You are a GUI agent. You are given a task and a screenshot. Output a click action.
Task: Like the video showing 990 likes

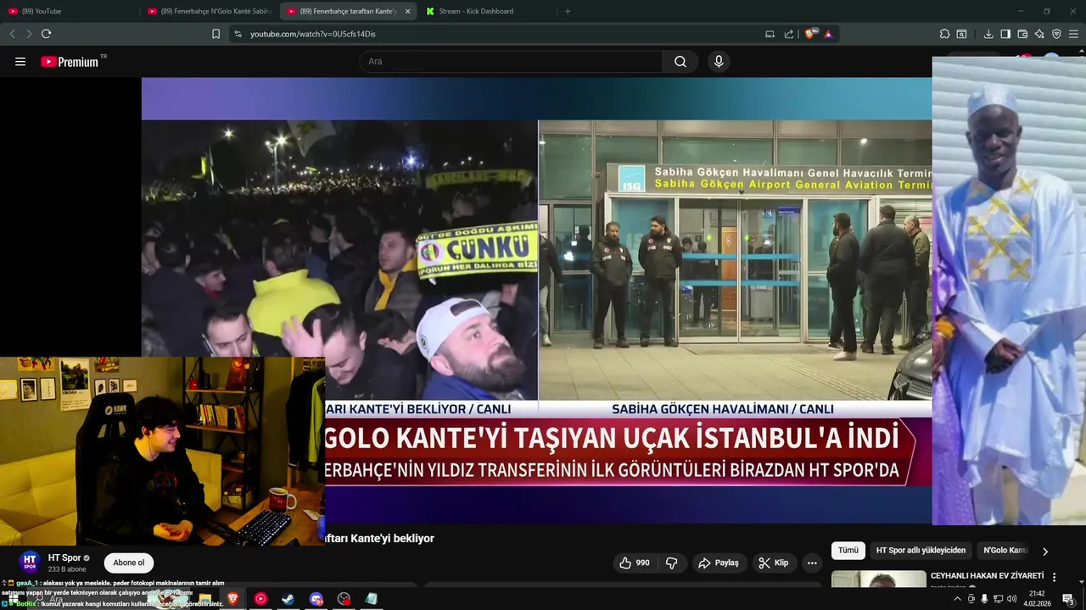point(634,563)
